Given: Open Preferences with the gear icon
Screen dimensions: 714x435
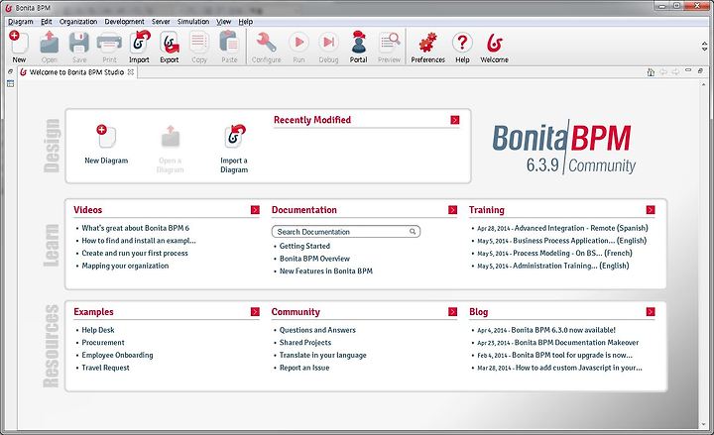Looking at the screenshot, I should pyautogui.click(x=427, y=43).
